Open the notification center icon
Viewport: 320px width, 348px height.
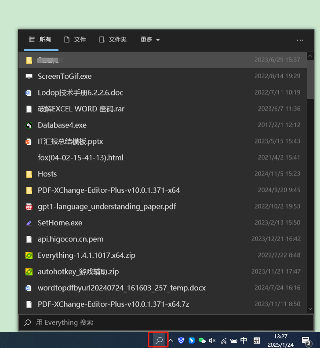click(x=307, y=341)
